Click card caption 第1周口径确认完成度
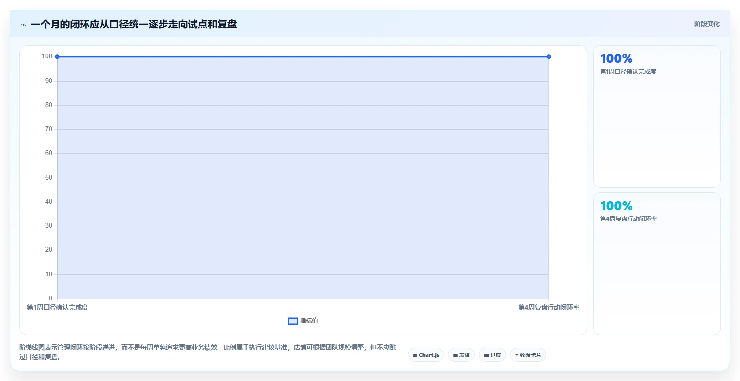This screenshot has width=740, height=381. pyautogui.click(x=628, y=72)
